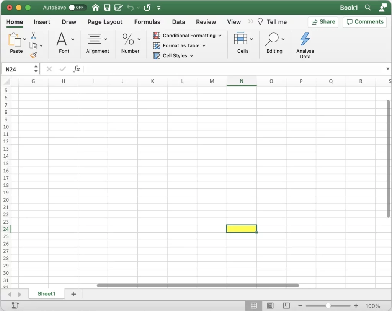Click the zoom slider handle
392x311 pixels.
tap(328, 306)
